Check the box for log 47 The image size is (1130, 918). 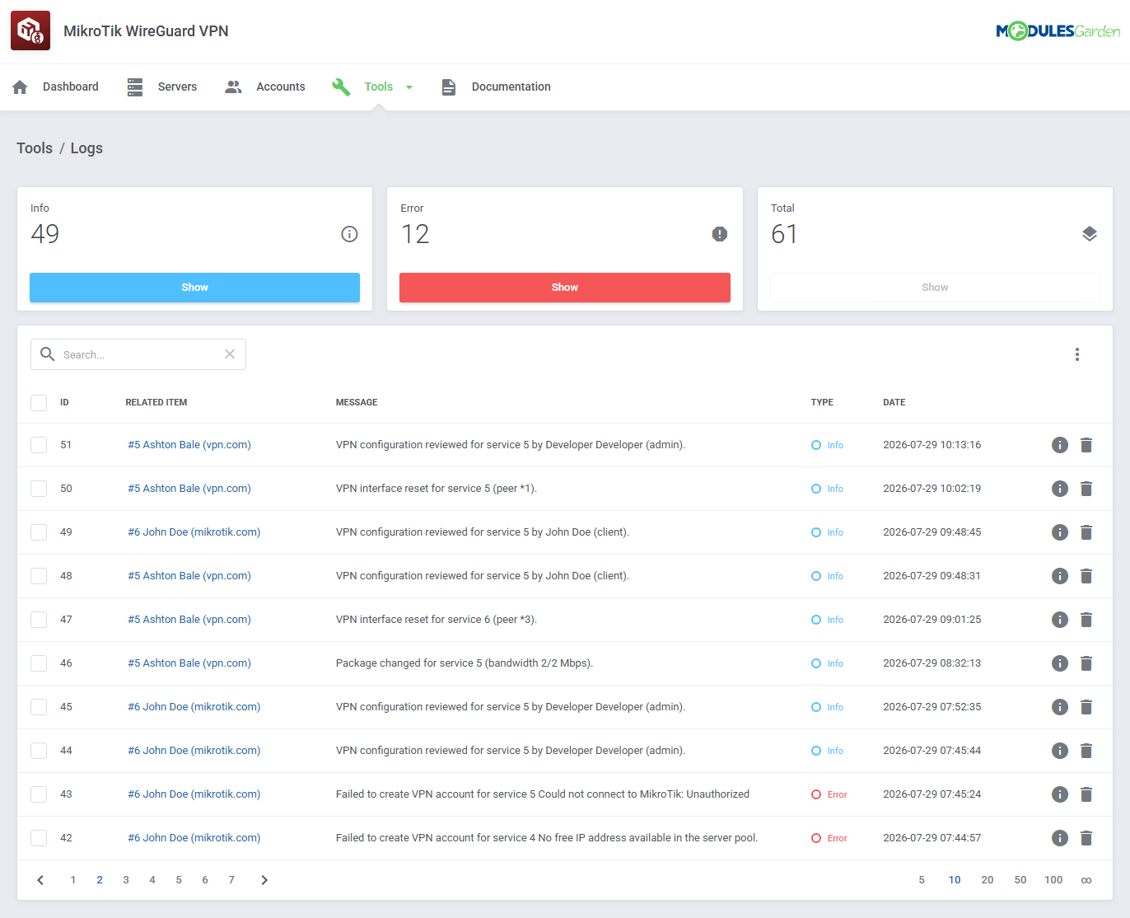pos(39,620)
